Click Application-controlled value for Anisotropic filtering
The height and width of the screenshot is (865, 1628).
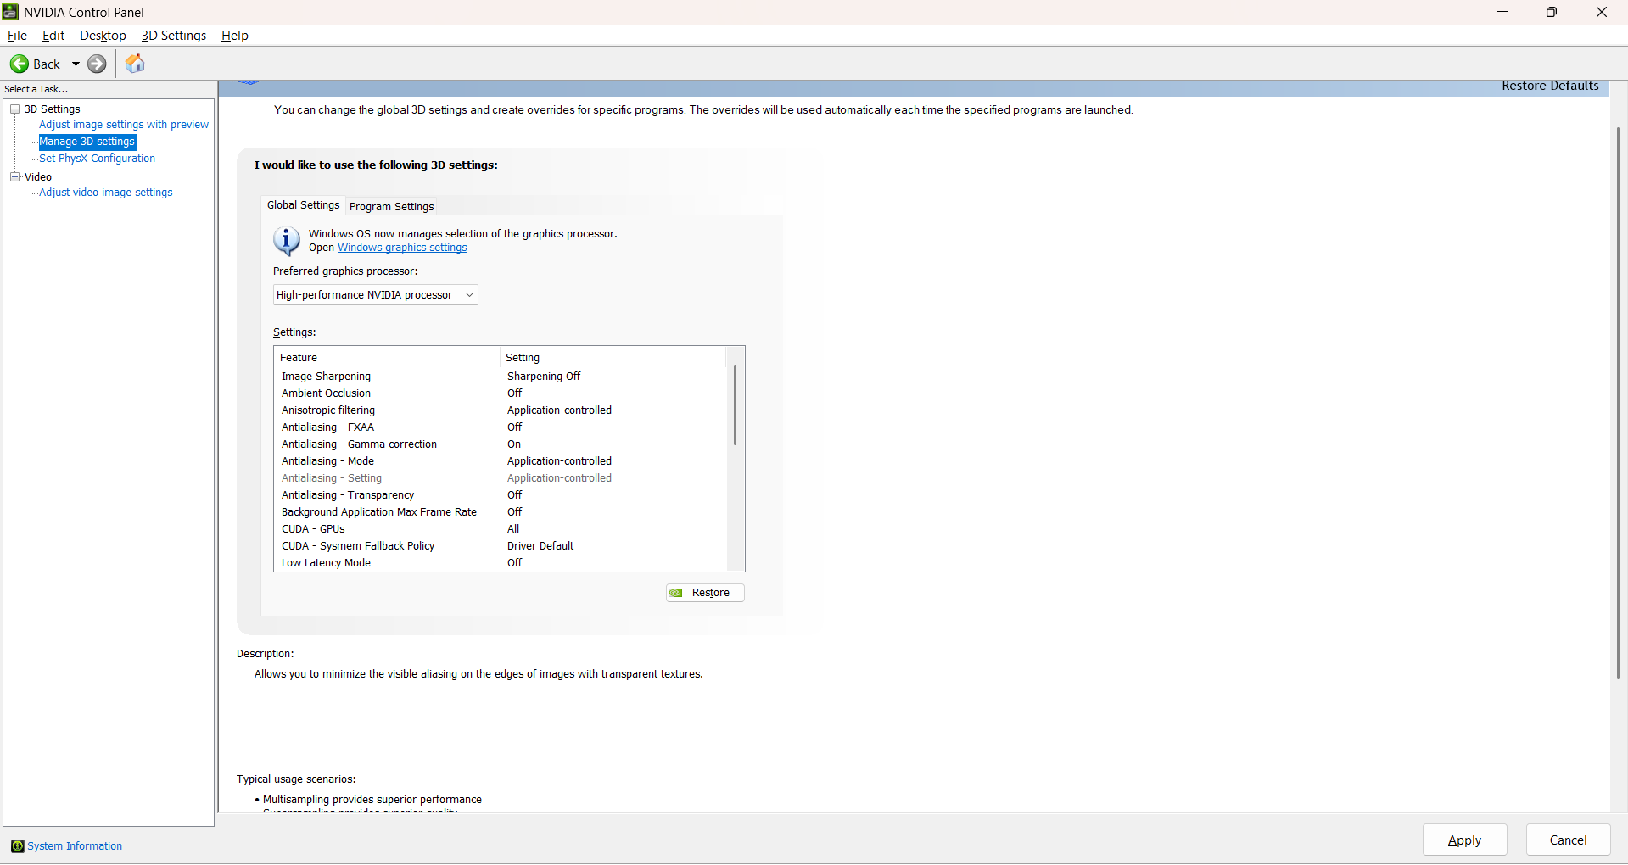coord(559,410)
